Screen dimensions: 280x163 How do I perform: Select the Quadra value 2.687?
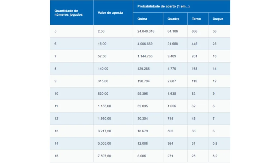[x=172, y=81]
